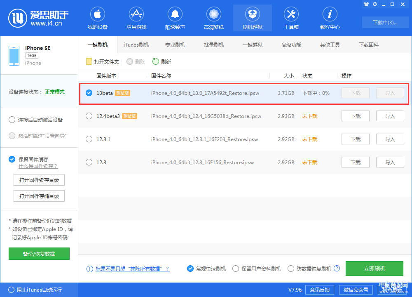Click the 下载中：0% status text
Viewport: 412px width, 297px height.
[x=316, y=93]
